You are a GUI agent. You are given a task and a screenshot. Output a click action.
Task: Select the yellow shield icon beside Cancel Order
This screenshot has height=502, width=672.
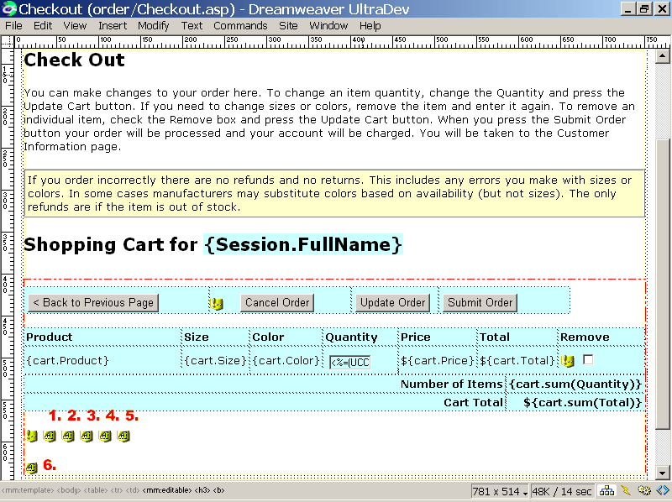(216, 303)
